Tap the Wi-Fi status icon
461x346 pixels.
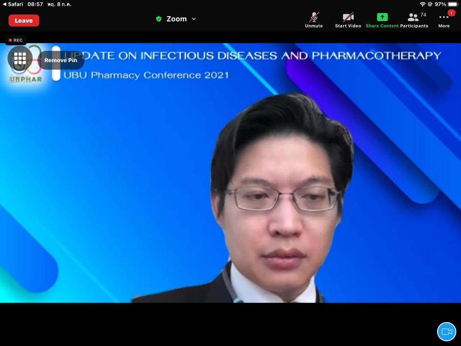click(422, 4)
